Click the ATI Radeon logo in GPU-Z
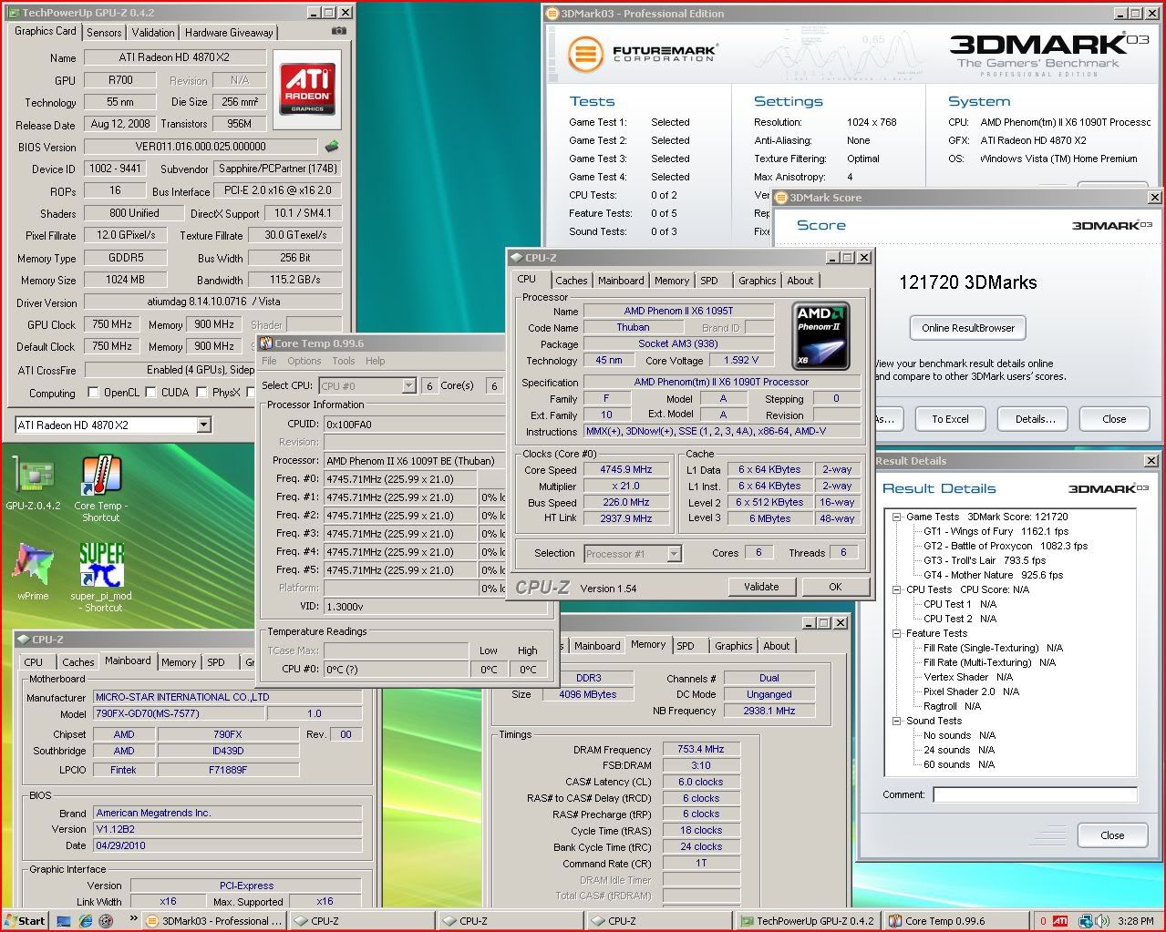 pyautogui.click(x=307, y=88)
